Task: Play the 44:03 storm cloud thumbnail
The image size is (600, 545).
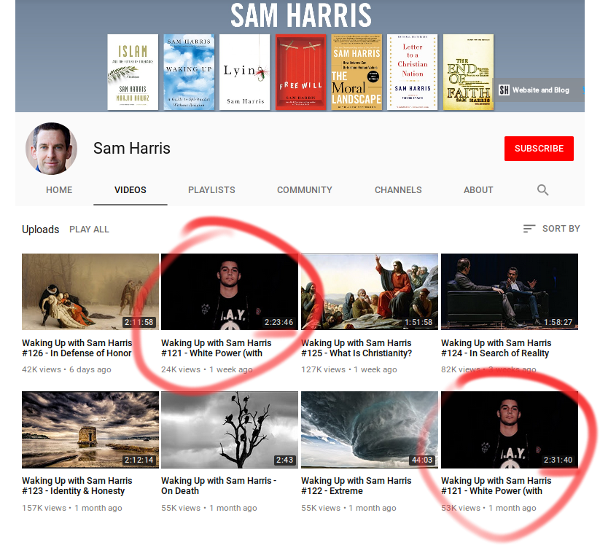Action: 370,430
